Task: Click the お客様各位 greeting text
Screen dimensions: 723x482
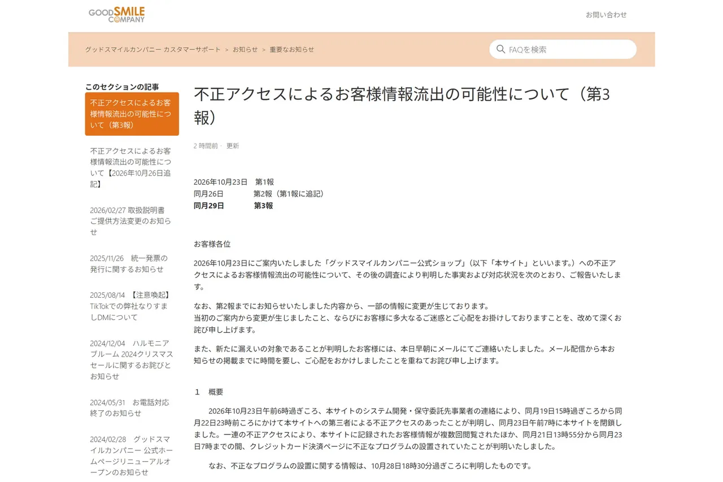Action: [x=212, y=244]
